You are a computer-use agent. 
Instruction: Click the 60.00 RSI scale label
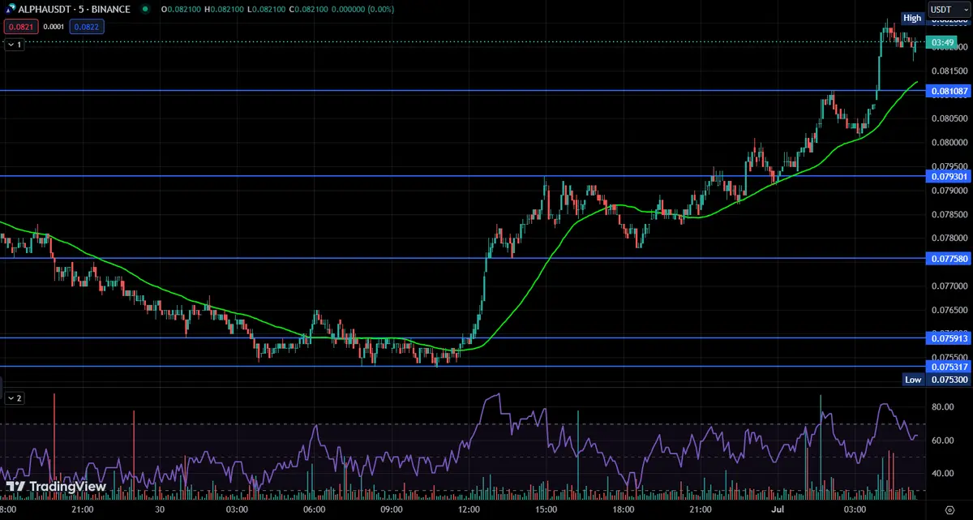pos(941,440)
